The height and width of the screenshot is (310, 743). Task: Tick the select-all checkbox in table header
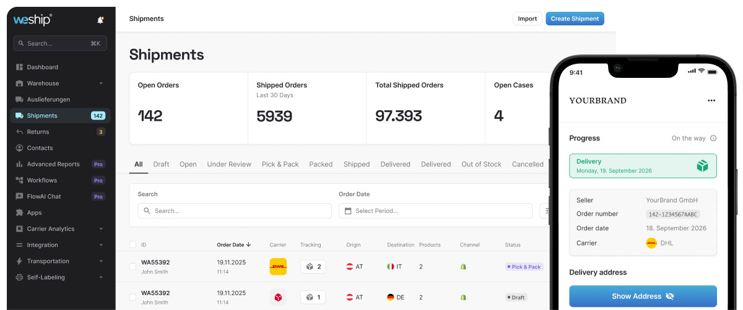(x=133, y=245)
